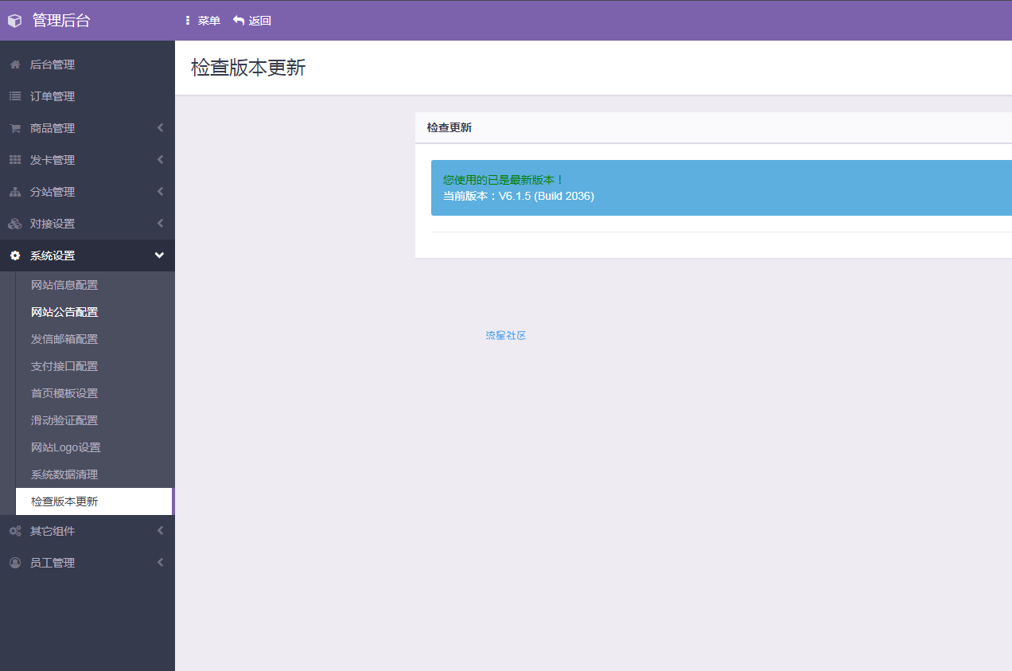Click the list icon for 订单管理
This screenshot has width=1012, height=671.
click(x=15, y=96)
